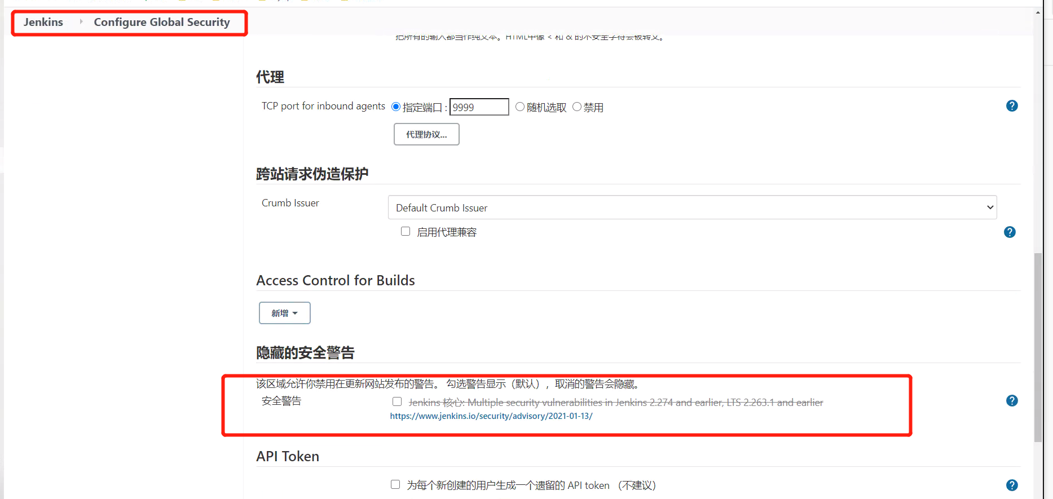Click the TCP port for inbound agents label
This screenshot has height=499, width=1053.
click(x=323, y=106)
